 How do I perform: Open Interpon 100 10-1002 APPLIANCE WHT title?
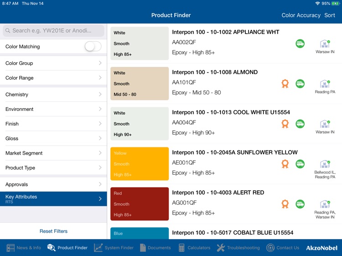226,32
